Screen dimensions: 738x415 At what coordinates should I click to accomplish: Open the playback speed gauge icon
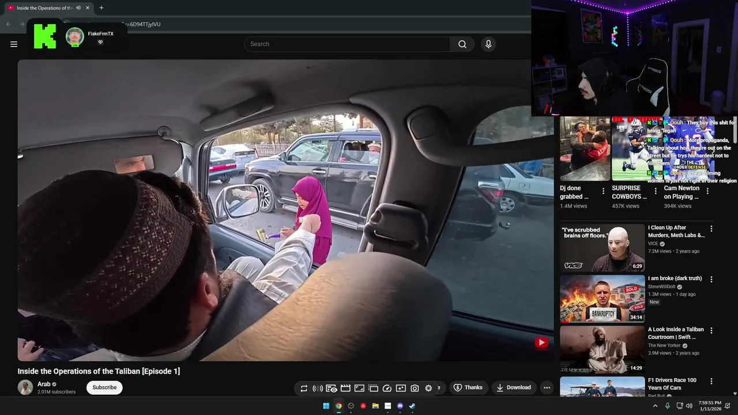387,388
